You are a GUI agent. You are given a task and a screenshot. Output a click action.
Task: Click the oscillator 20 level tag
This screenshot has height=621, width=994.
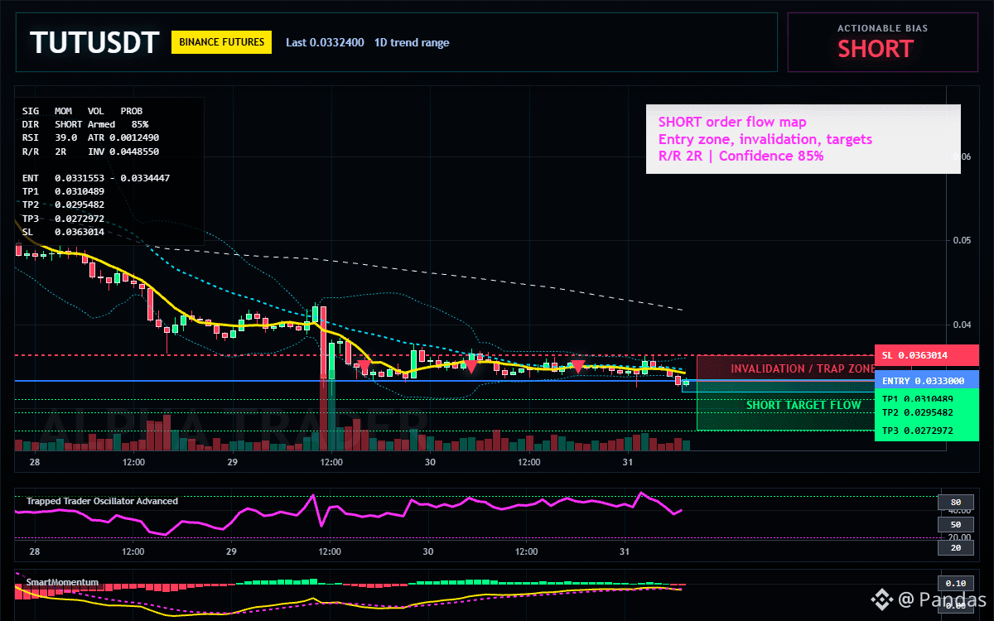pos(955,547)
